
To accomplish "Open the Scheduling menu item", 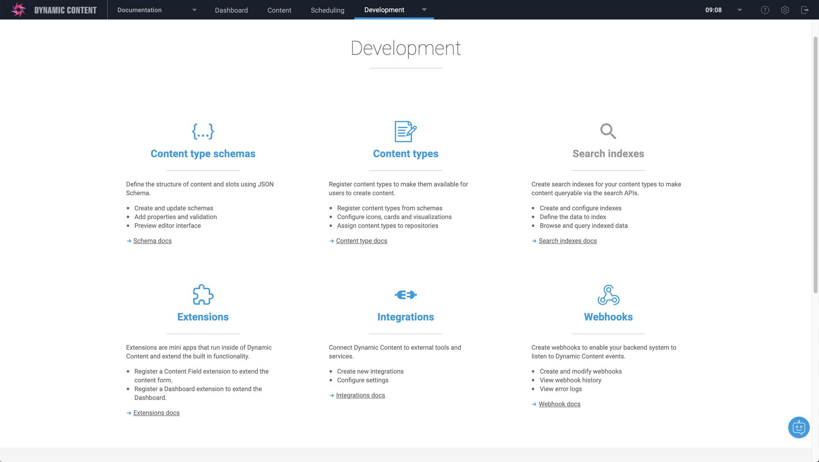I will (327, 10).
